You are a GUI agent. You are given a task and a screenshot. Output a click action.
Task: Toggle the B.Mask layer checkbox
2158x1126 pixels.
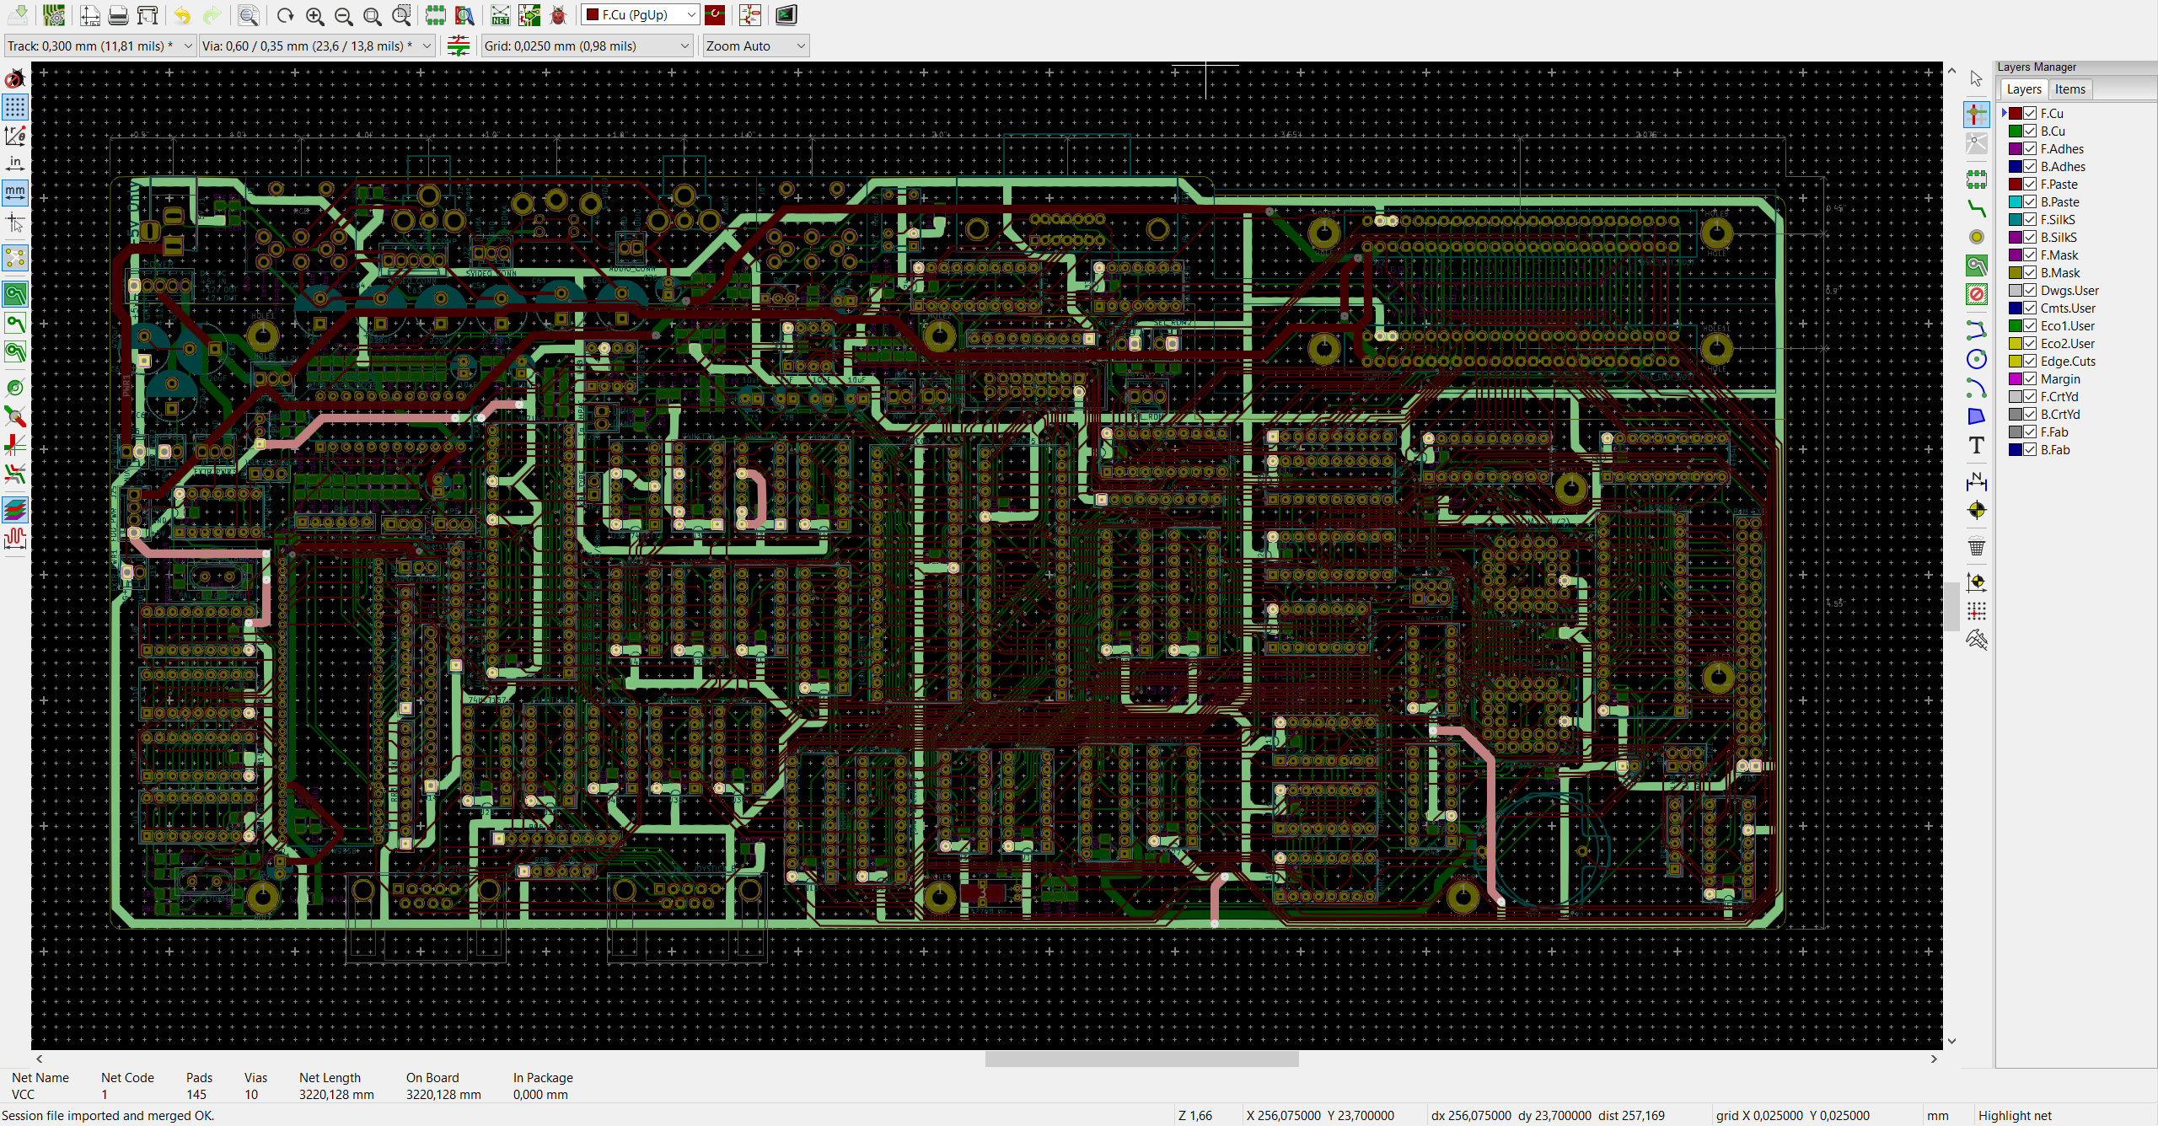click(x=2031, y=272)
